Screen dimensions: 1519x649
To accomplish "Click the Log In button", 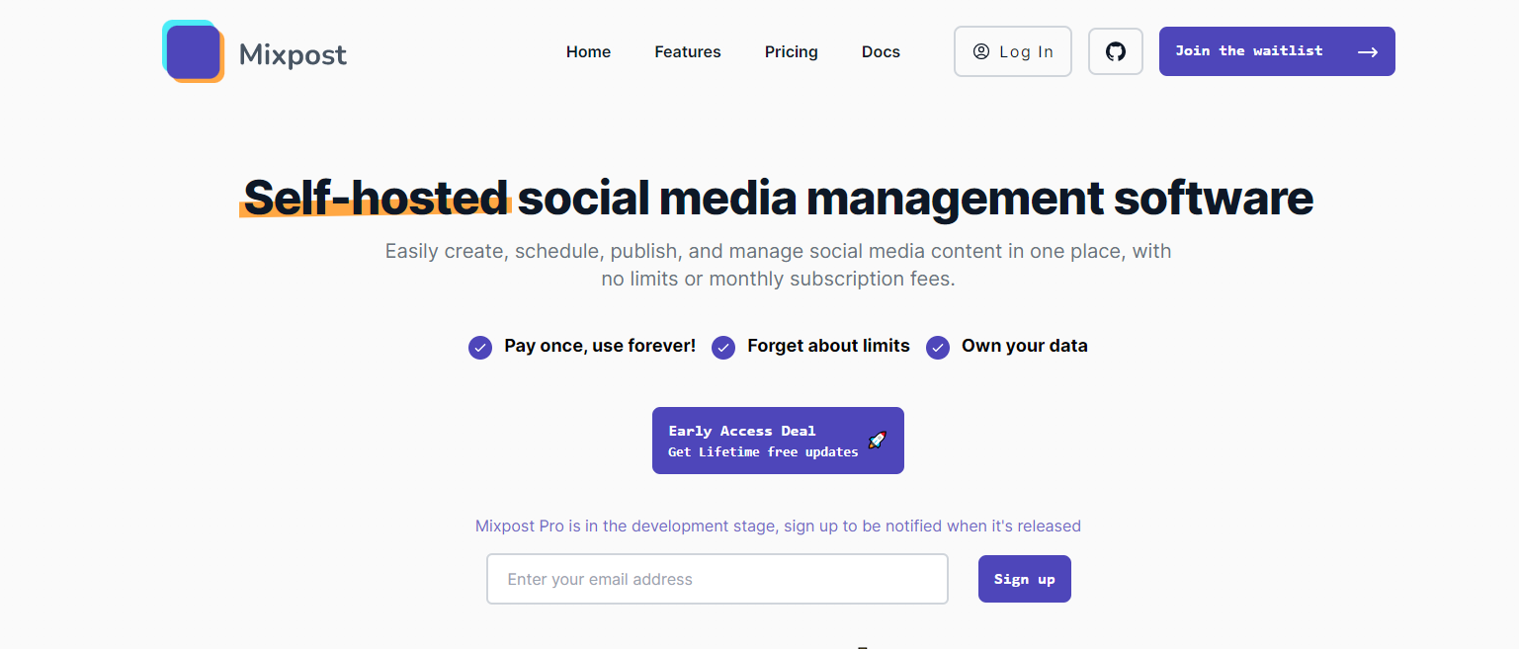I will pos(1013,51).
